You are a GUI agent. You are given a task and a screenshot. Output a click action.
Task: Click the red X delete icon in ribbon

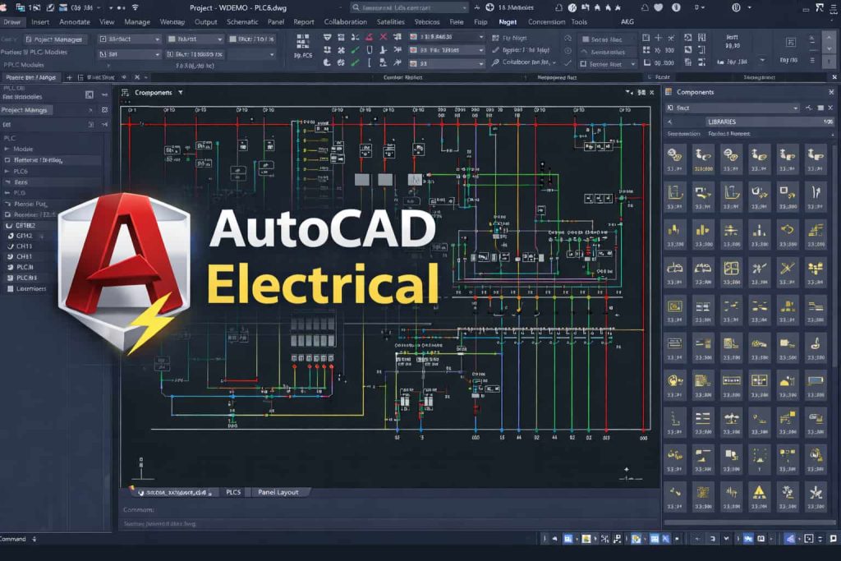(383, 37)
